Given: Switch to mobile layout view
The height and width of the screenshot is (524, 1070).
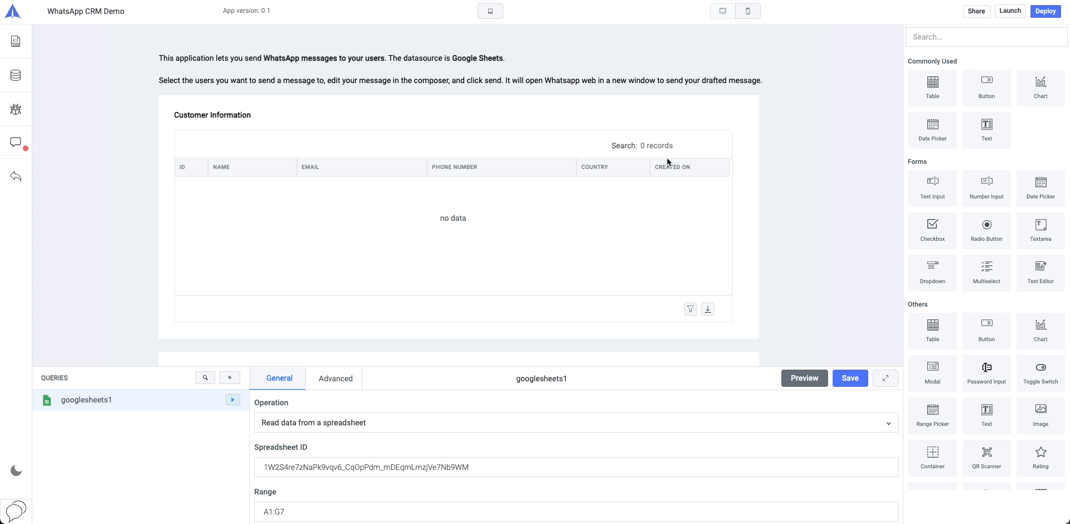Looking at the screenshot, I should click(x=748, y=11).
